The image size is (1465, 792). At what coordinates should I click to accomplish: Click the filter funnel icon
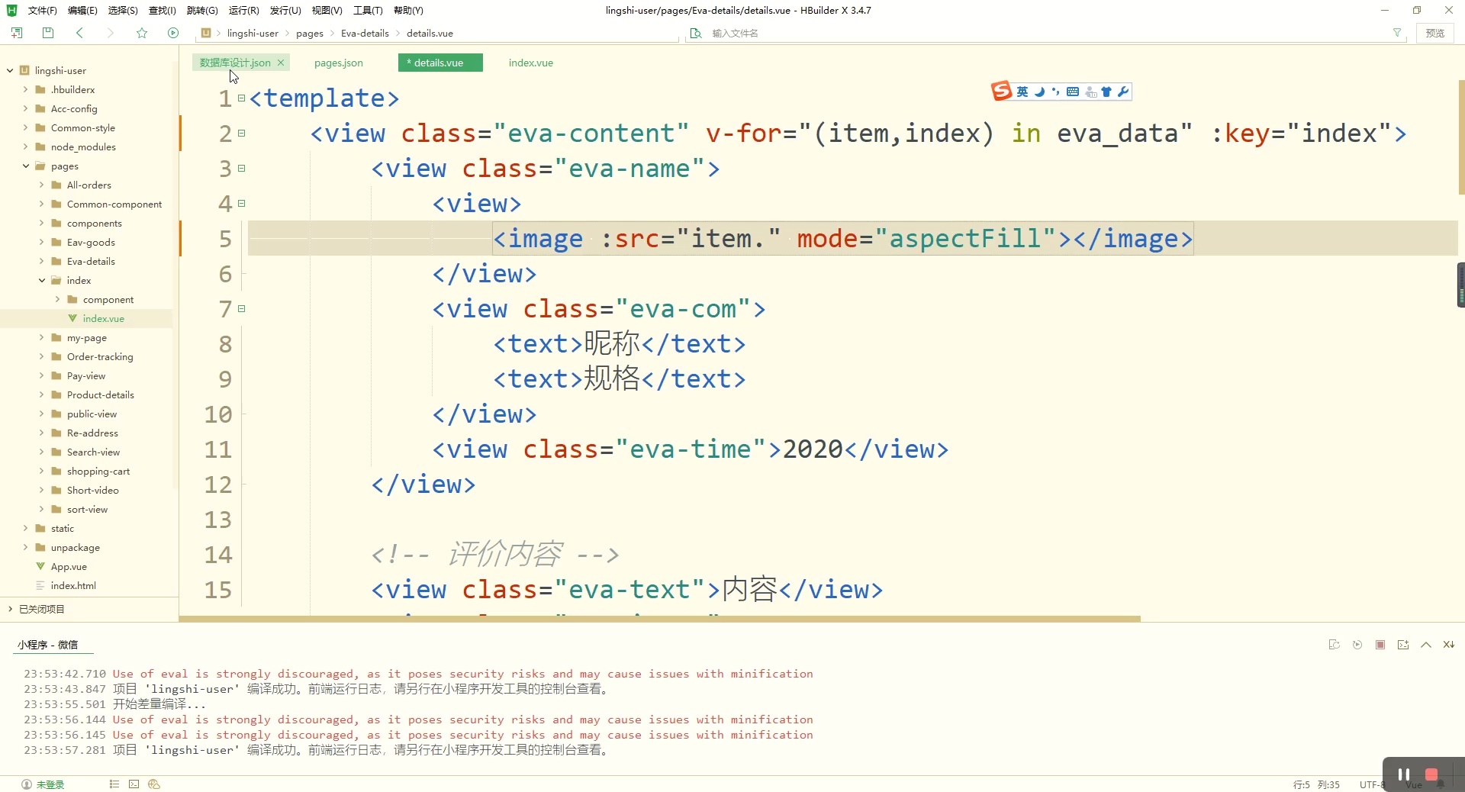click(1397, 33)
